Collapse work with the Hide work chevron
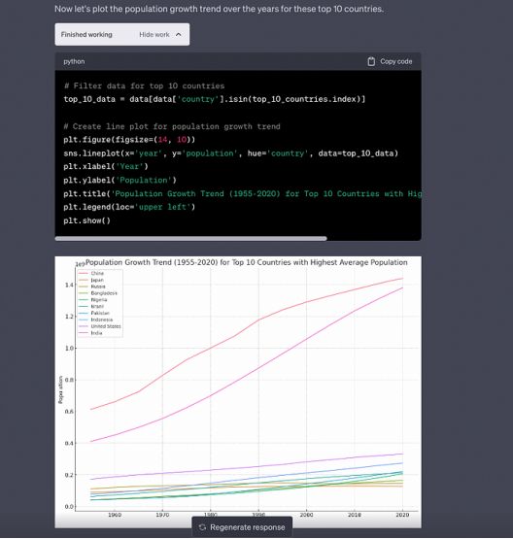Screen dimensions: 513x539 click(x=179, y=34)
